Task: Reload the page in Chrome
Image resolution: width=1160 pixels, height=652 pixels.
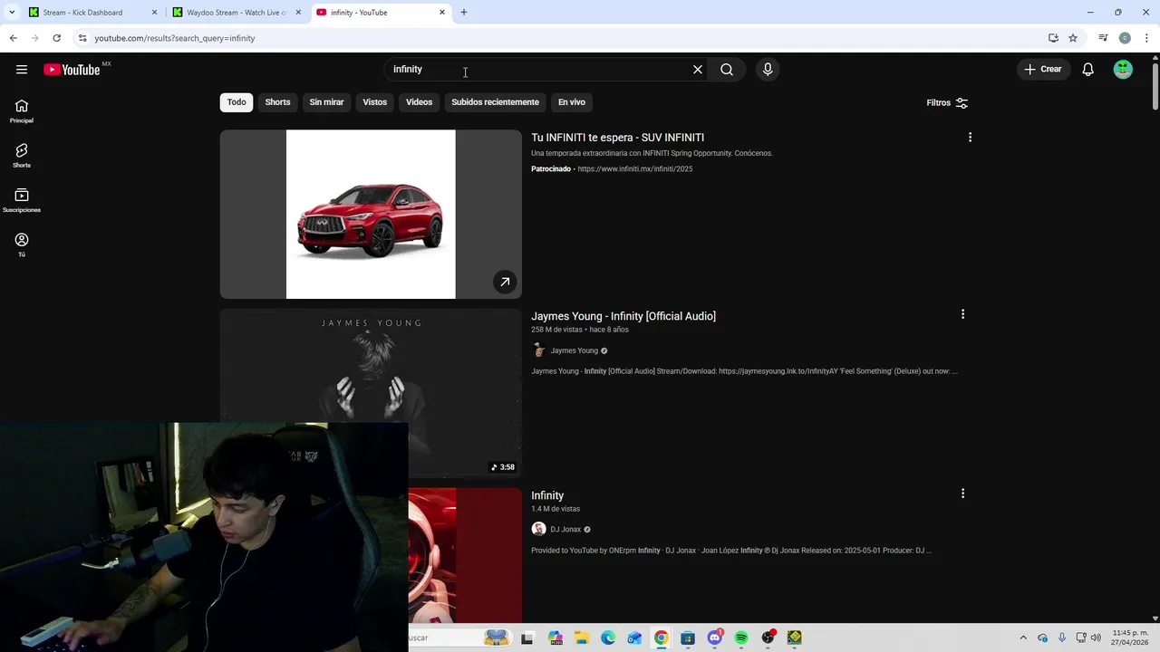Action: 56,38
